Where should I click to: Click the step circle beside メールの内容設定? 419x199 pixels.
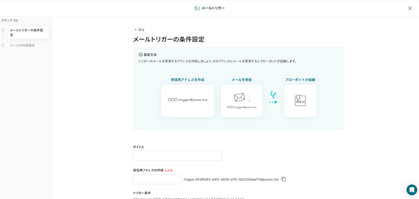click(x=3, y=45)
